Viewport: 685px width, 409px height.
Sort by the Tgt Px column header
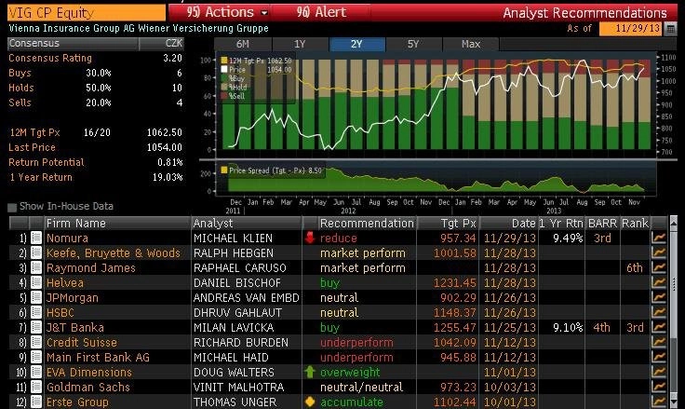[448, 224]
